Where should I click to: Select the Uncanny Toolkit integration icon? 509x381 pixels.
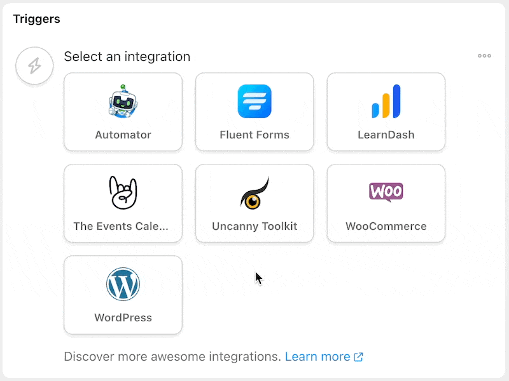click(x=254, y=192)
